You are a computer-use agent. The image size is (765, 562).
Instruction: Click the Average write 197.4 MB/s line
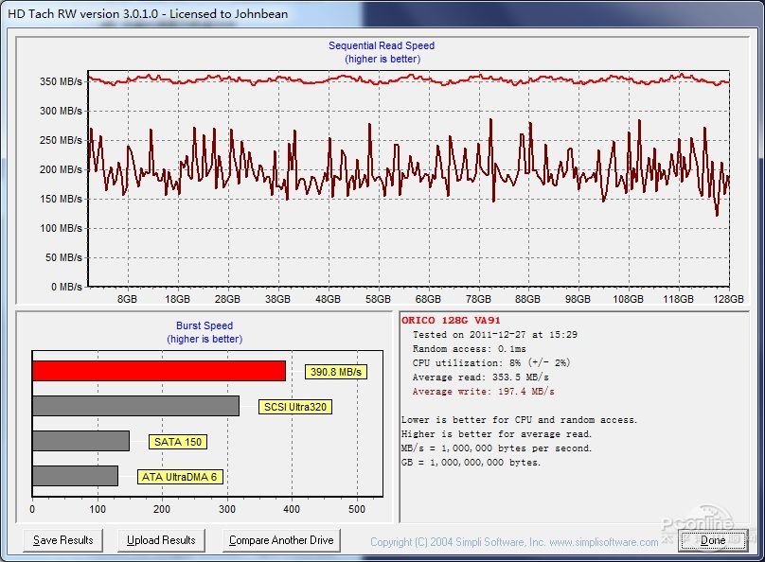pyautogui.click(x=483, y=392)
